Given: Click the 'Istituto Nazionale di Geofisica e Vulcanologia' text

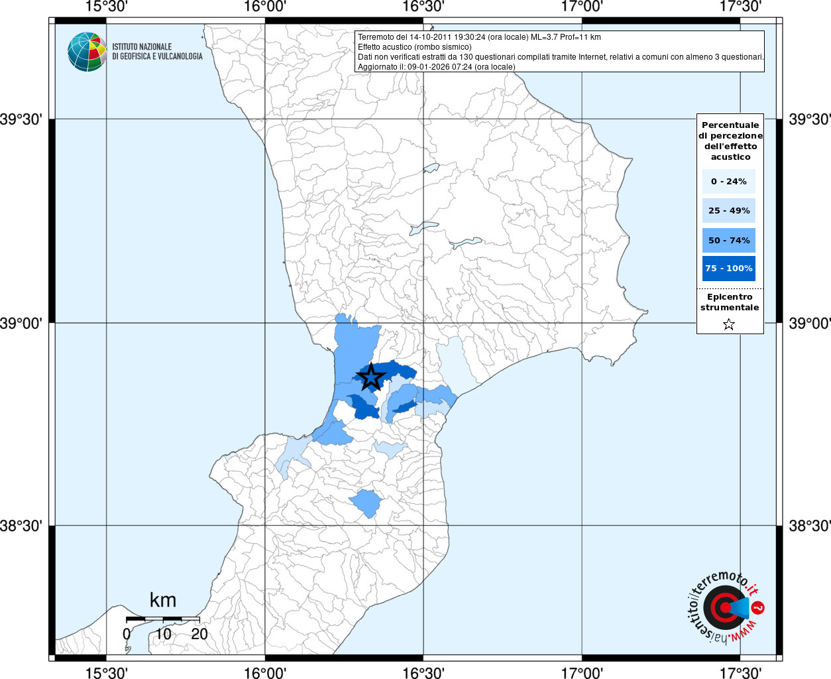Looking at the screenshot, I should (x=157, y=52).
